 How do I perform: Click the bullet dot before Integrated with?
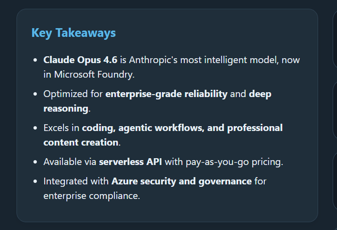(35, 181)
